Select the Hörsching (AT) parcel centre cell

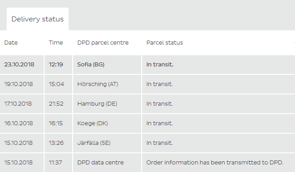(107, 84)
